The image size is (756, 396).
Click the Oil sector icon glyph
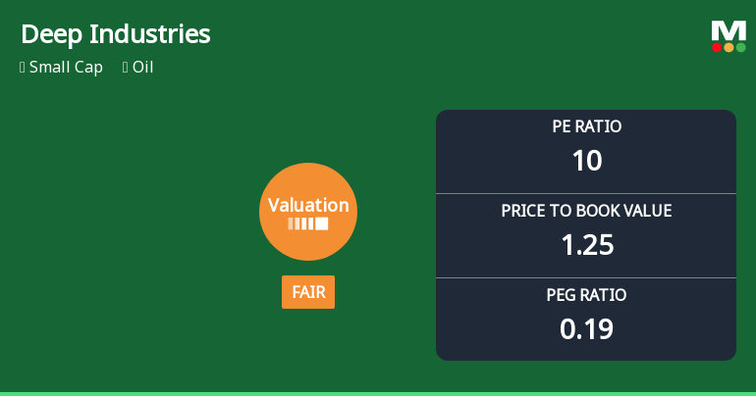click(x=125, y=68)
